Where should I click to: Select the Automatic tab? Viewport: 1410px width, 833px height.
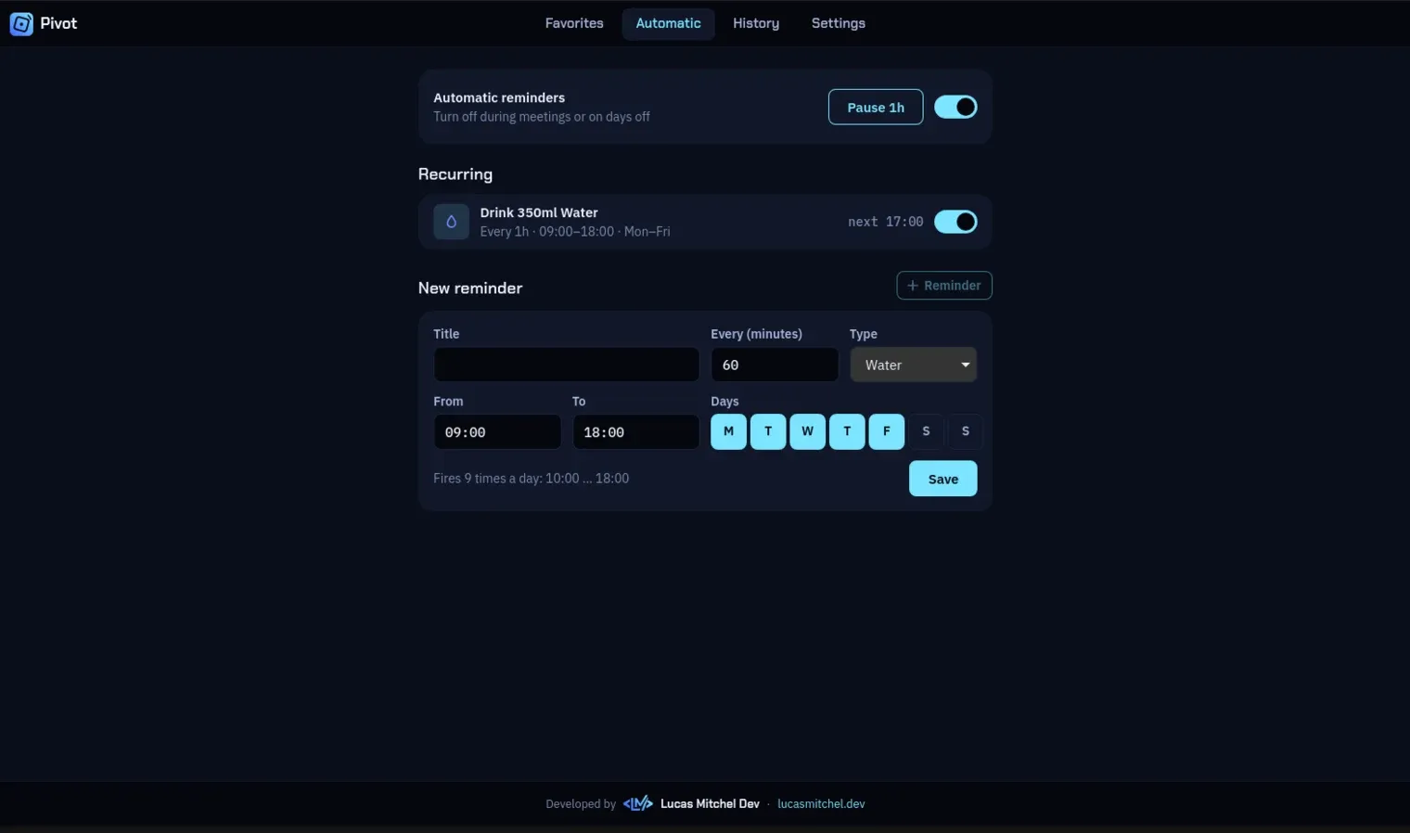click(x=668, y=23)
